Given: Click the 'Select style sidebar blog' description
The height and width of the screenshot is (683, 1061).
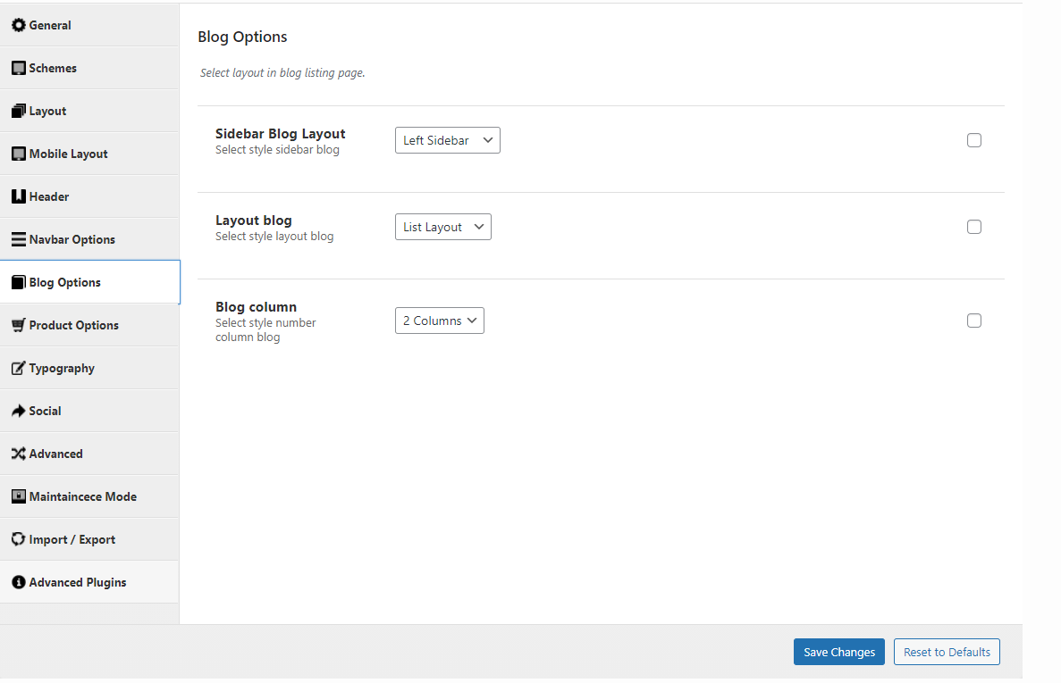Looking at the screenshot, I should (x=277, y=150).
